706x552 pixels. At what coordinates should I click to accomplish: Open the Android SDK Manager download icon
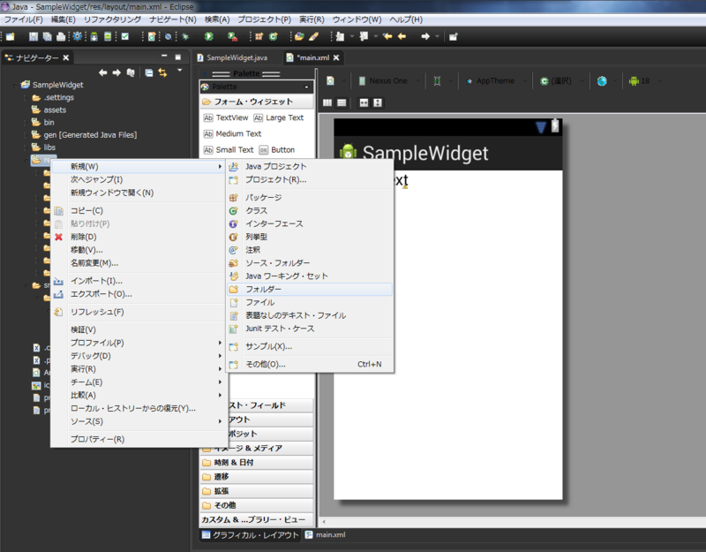pos(94,36)
